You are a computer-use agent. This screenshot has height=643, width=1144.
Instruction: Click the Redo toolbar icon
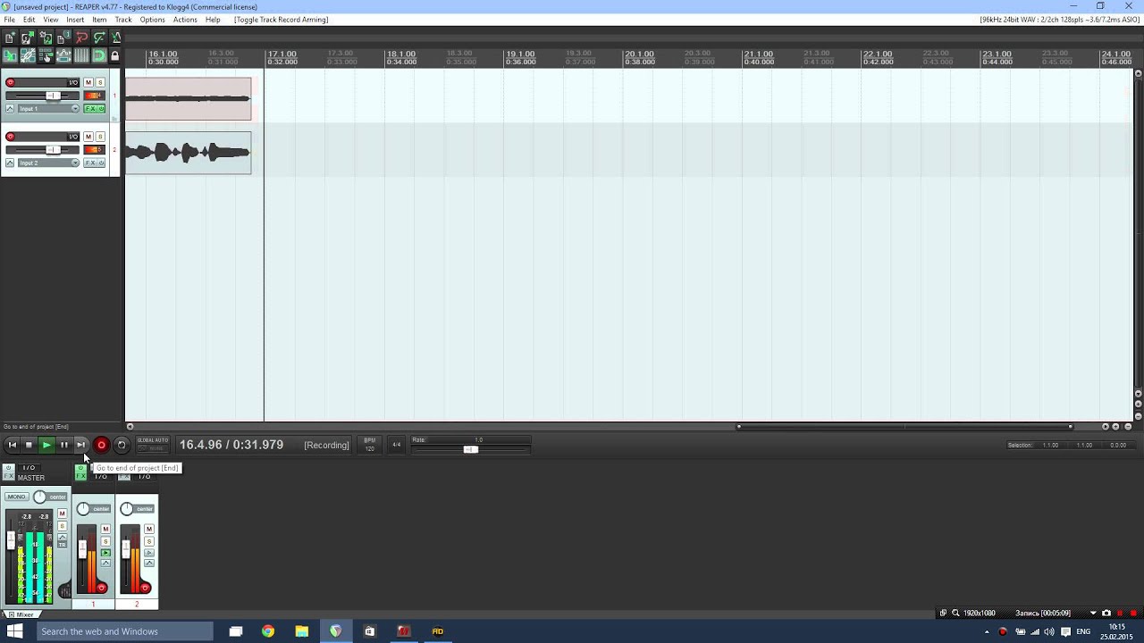click(x=99, y=38)
